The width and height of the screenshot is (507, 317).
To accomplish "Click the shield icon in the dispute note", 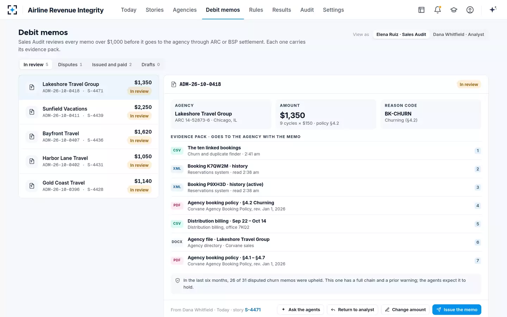I will coord(177,281).
